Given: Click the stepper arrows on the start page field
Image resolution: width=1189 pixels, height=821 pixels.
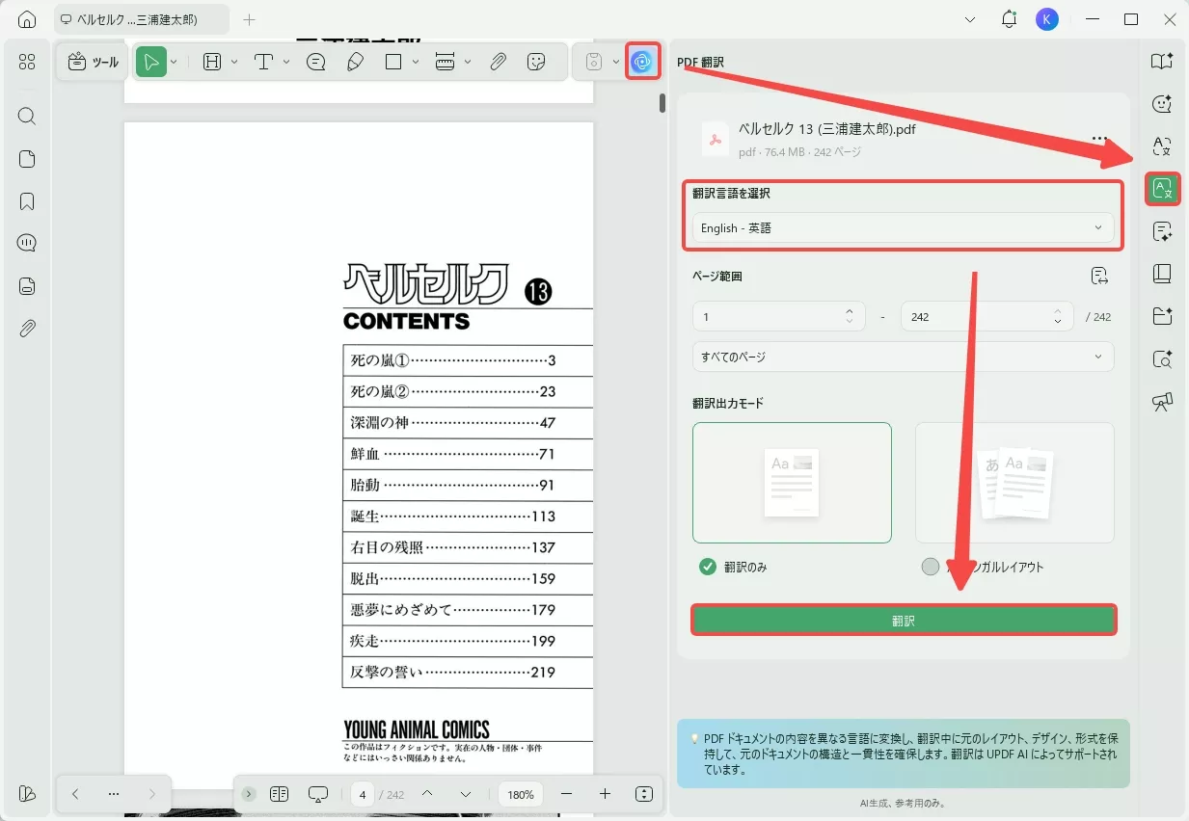Looking at the screenshot, I should point(849,316).
